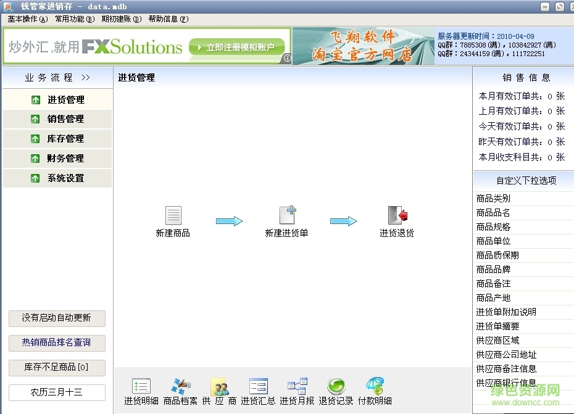
Task: 点击"热销商品排名查询"按钮
Action: [x=56, y=343]
